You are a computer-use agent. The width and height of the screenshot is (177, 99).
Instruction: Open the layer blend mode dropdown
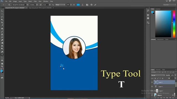pyautogui.click(x=158, y=75)
